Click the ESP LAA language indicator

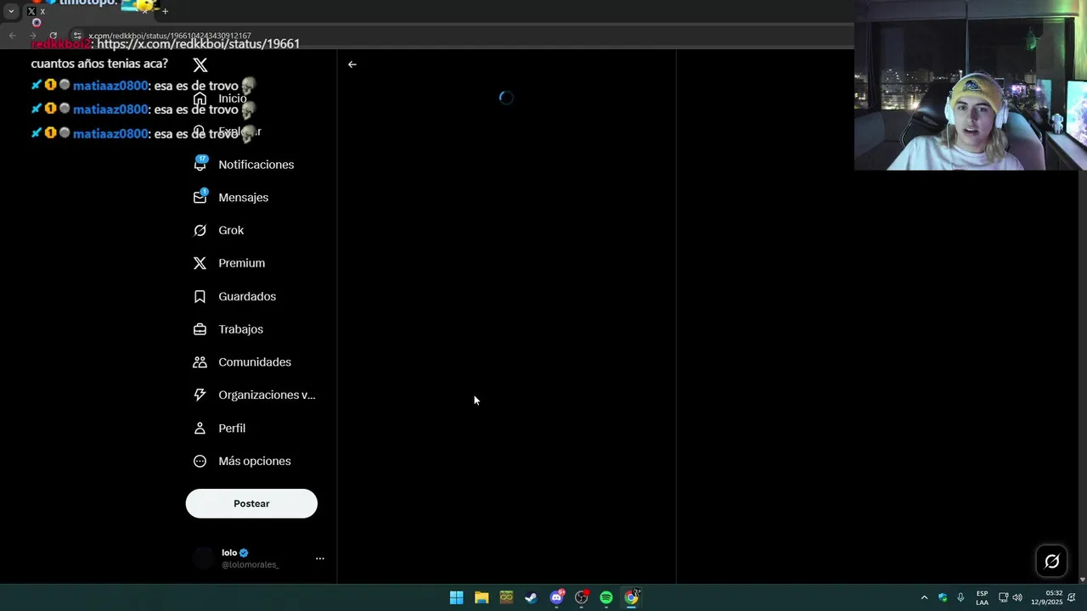(x=983, y=597)
